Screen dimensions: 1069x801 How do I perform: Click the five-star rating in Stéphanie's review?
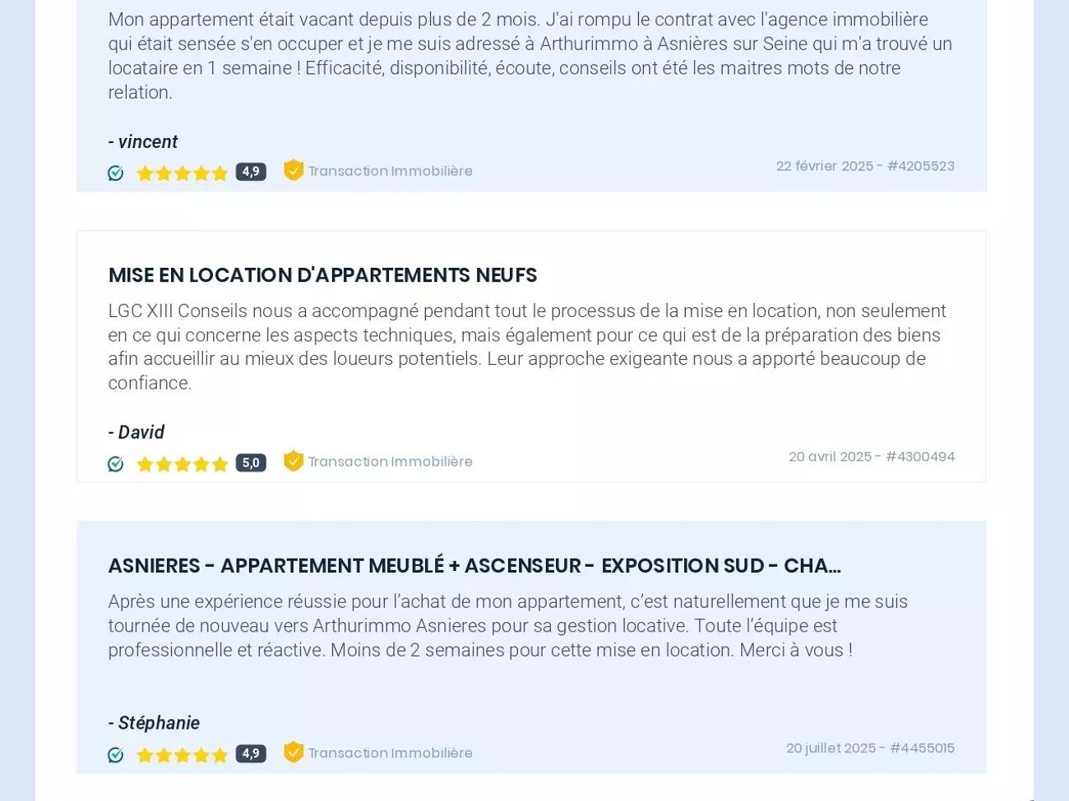click(x=182, y=755)
